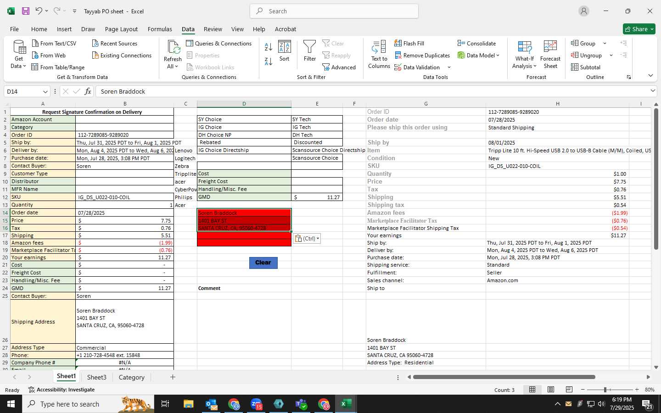Click the Search box in title bar
The width and height of the screenshot is (661, 413).
[x=334, y=11]
